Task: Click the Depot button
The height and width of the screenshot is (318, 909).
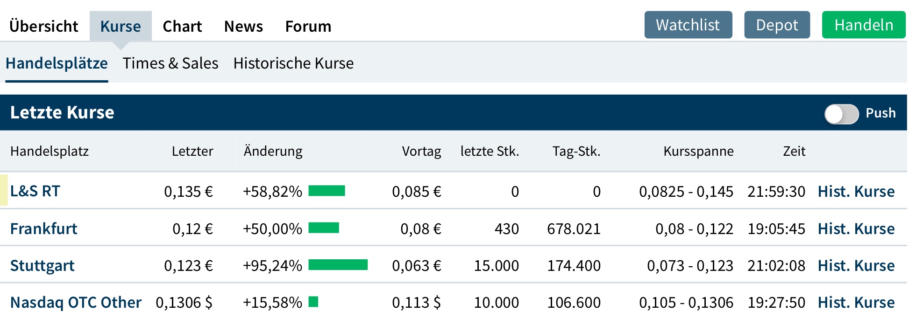Action: coord(777,25)
